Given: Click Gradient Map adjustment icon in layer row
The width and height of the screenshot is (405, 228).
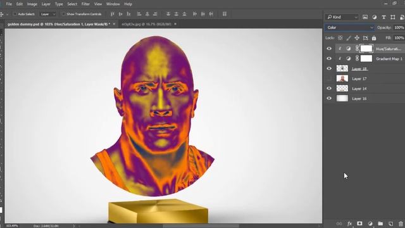Looking at the screenshot, I should [349, 59].
